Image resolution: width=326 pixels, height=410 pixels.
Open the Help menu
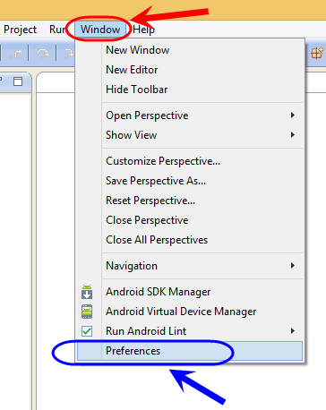(143, 30)
